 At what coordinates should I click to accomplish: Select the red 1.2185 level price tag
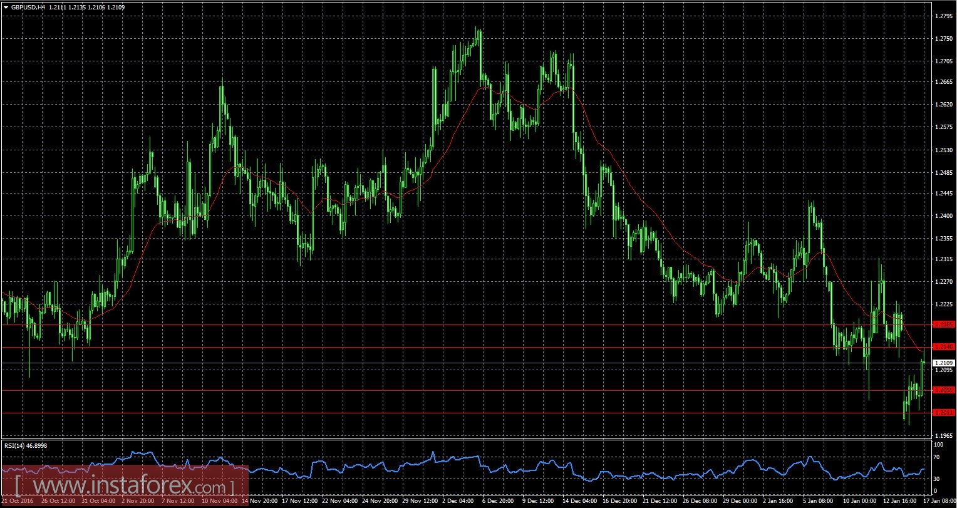[x=944, y=324]
